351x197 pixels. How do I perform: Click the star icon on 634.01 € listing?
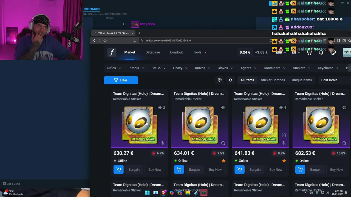223,161
